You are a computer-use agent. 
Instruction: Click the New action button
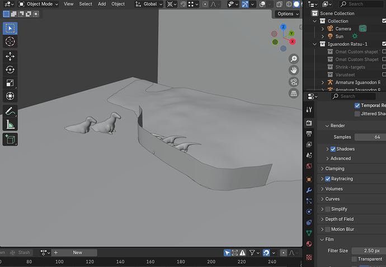[x=77, y=252]
